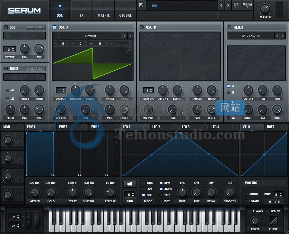Open the LFO shape folder icon

(130, 184)
